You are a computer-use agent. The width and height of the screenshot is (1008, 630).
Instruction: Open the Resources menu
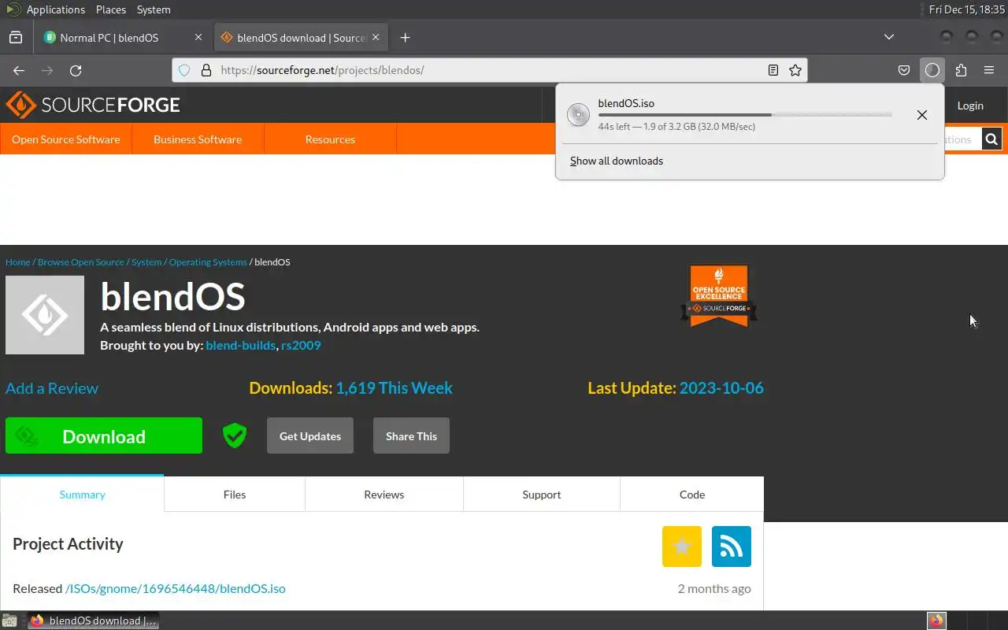click(x=330, y=139)
